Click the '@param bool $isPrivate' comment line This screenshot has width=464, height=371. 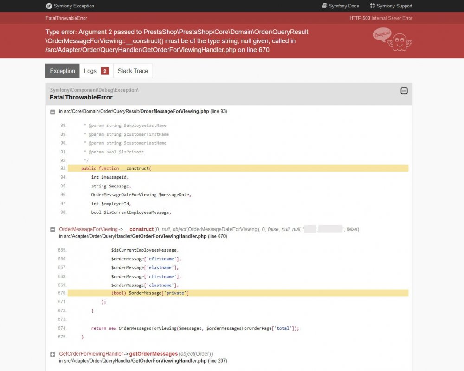coord(114,152)
